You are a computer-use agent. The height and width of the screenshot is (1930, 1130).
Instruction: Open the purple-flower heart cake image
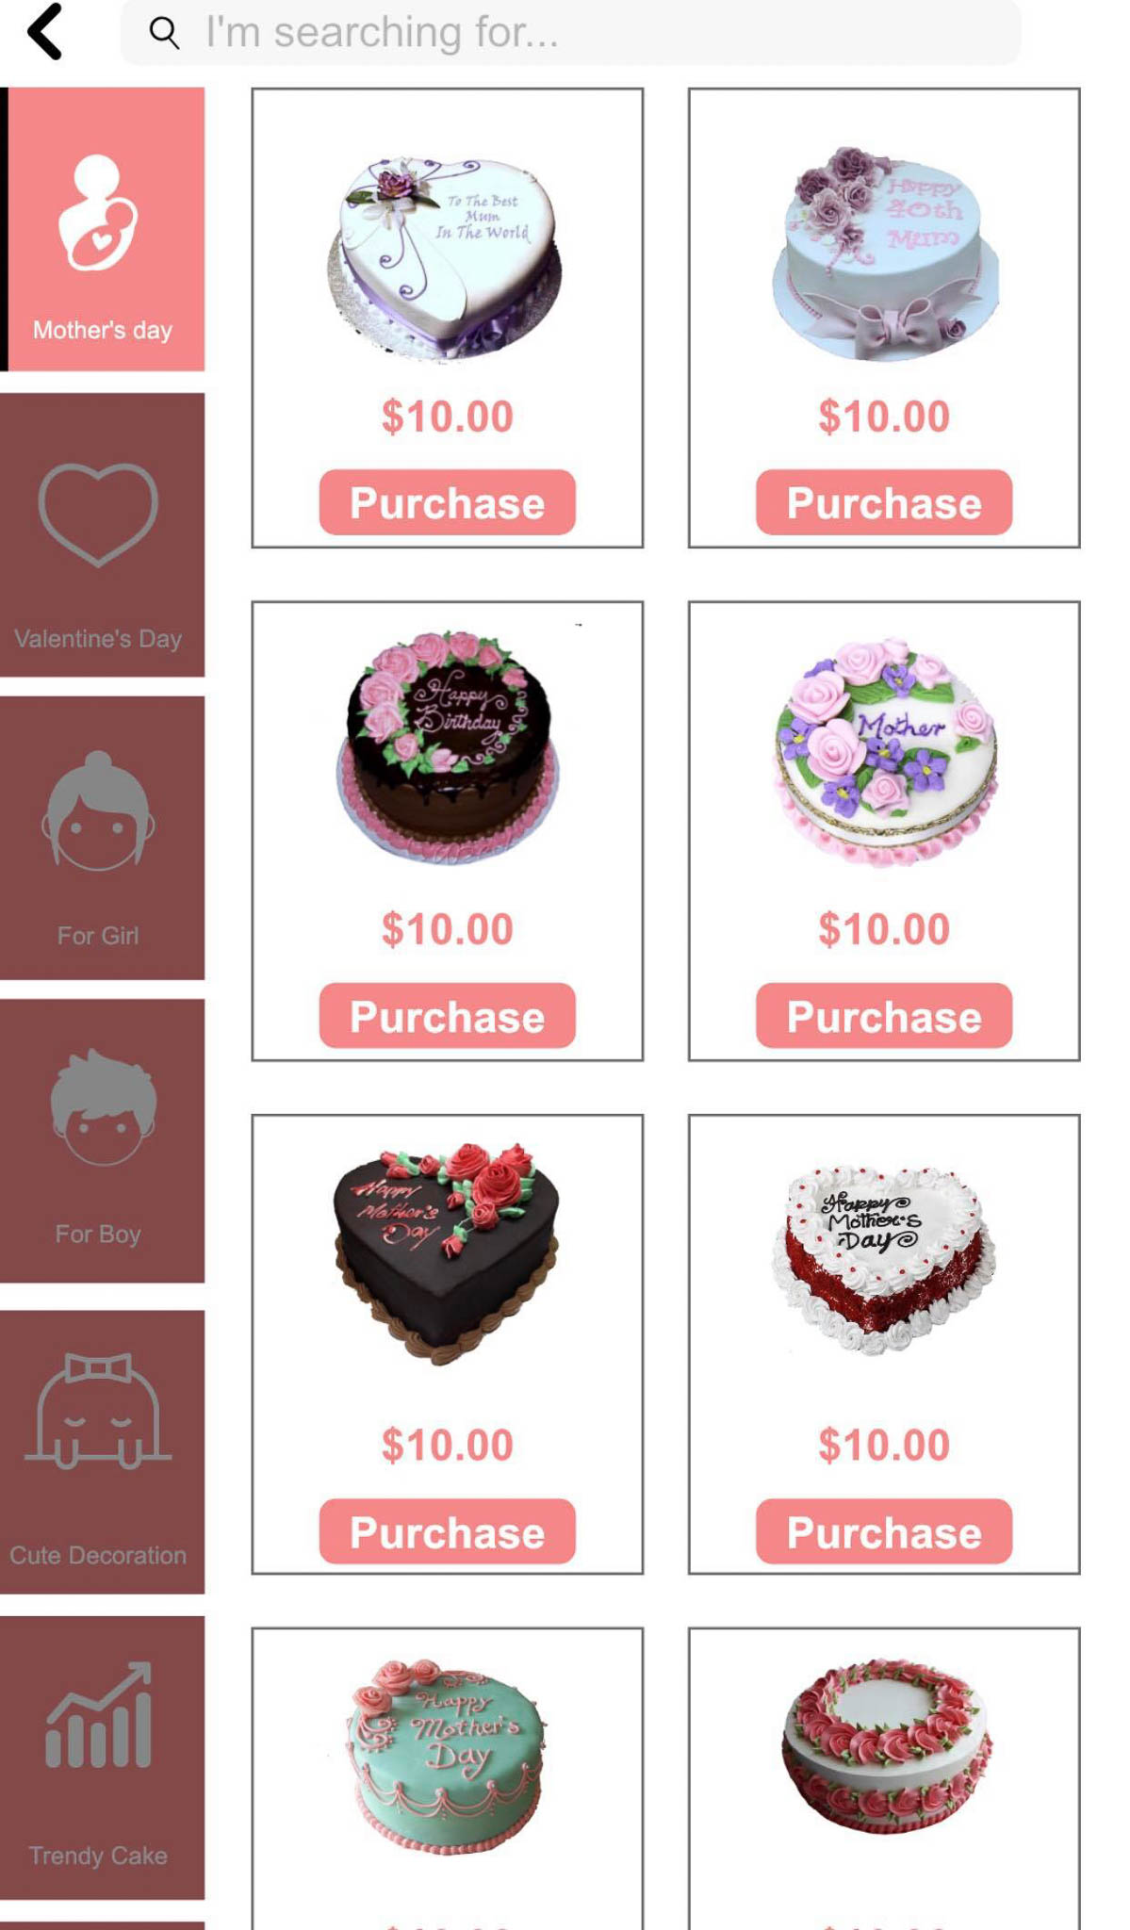(445, 258)
